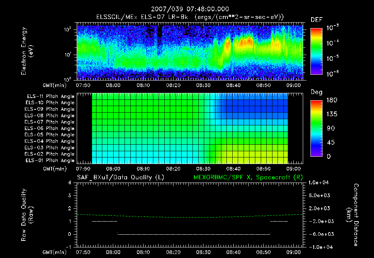
Task: Click the white data quality line at level 0
Action: (194, 234)
